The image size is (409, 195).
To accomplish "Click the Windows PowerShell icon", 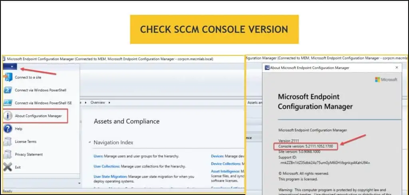I will 8,90.
